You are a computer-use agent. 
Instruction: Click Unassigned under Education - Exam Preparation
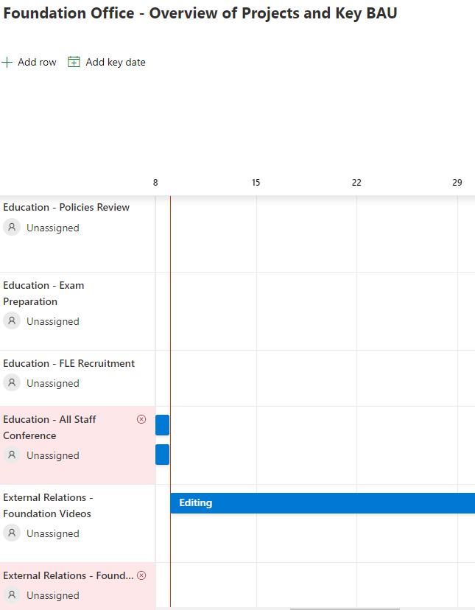pos(53,322)
